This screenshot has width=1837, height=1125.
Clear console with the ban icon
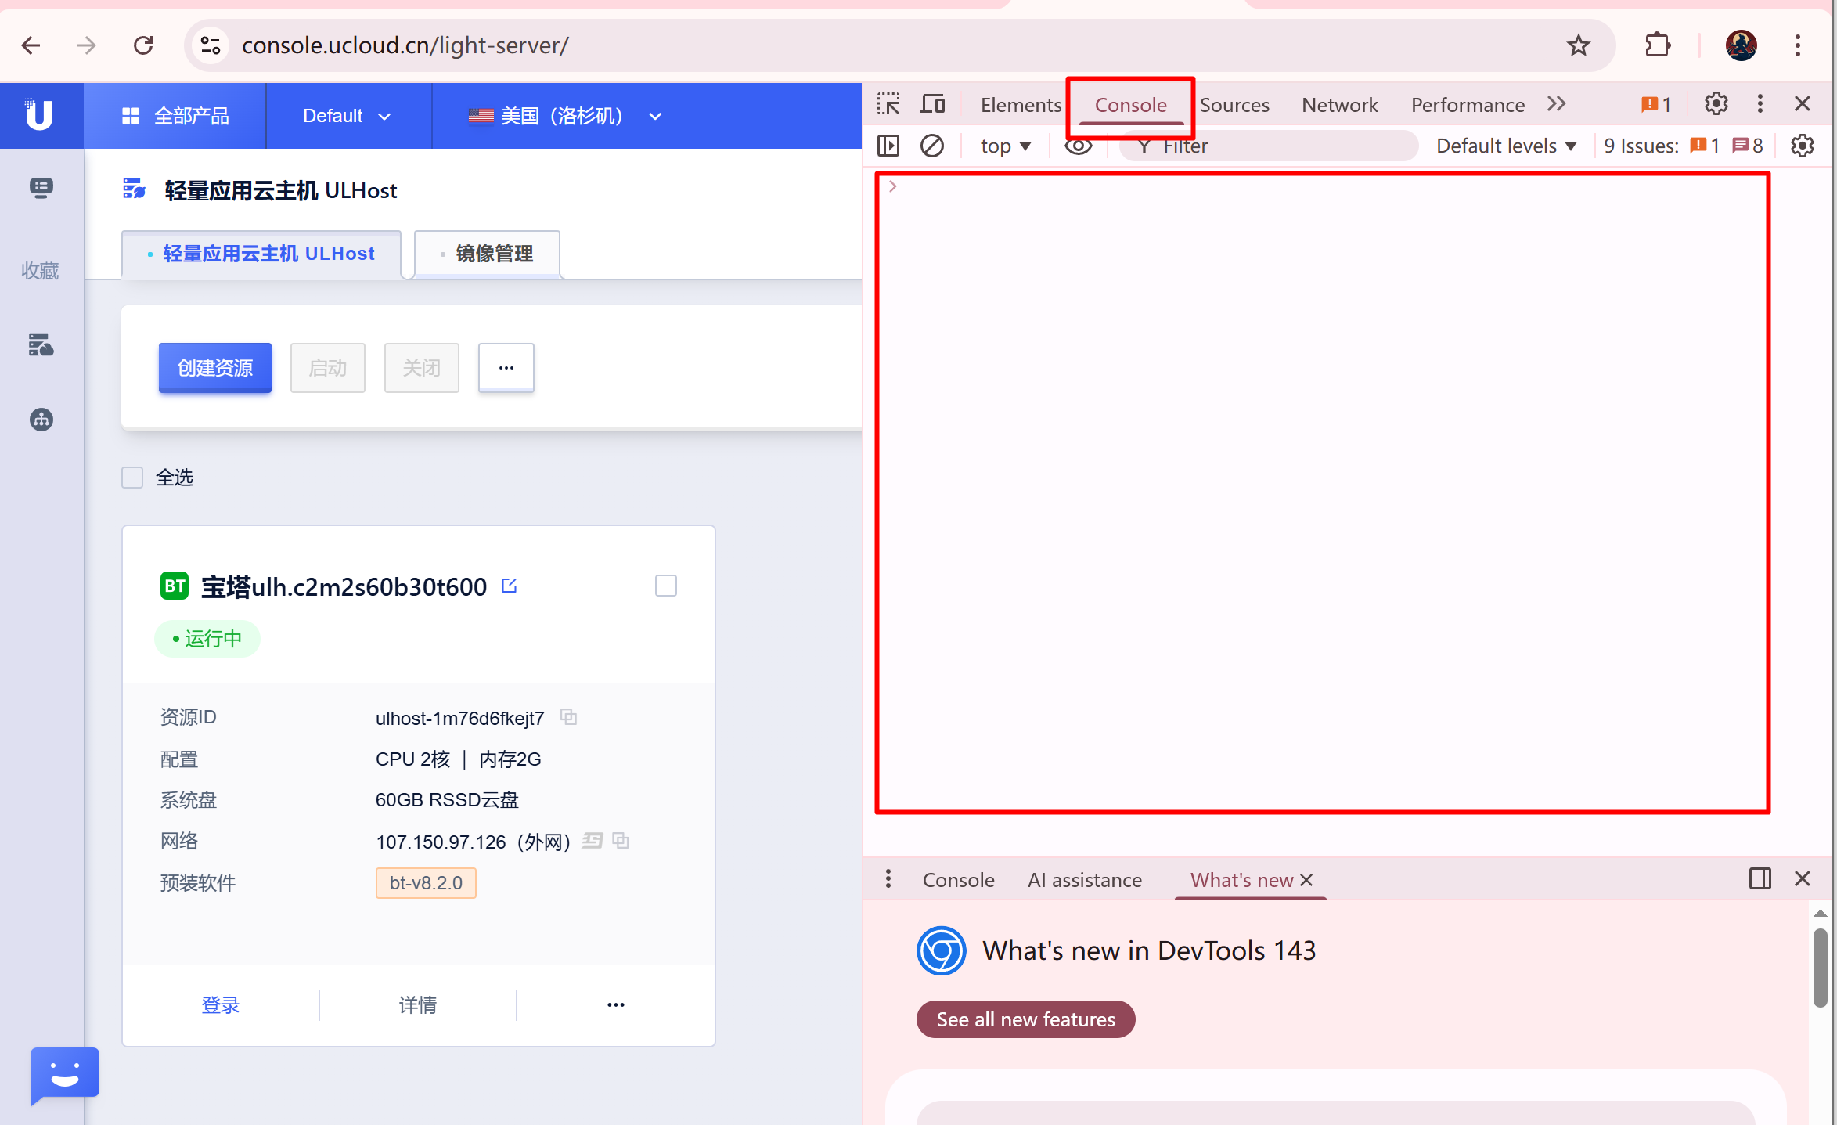pyautogui.click(x=931, y=146)
